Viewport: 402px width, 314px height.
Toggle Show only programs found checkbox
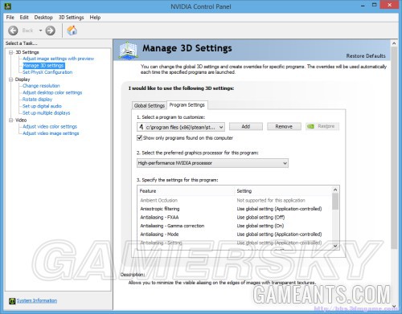pos(139,138)
